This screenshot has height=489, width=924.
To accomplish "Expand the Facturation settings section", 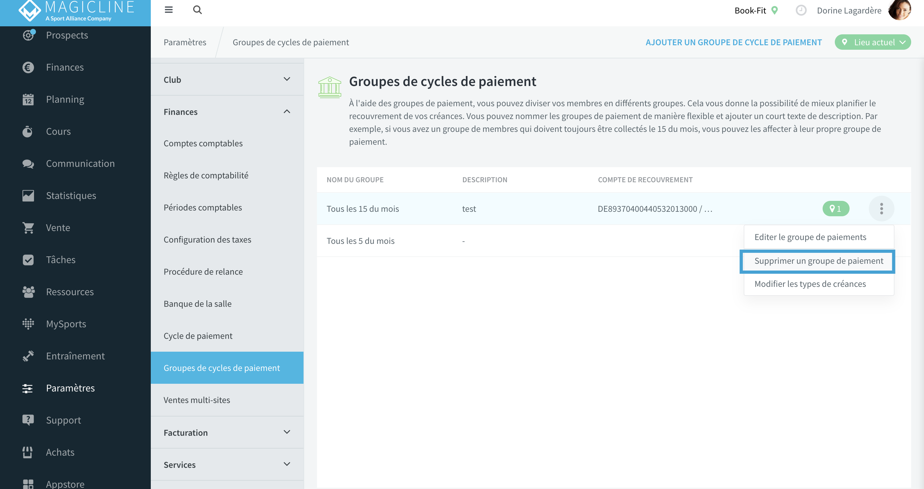I will pos(227,433).
